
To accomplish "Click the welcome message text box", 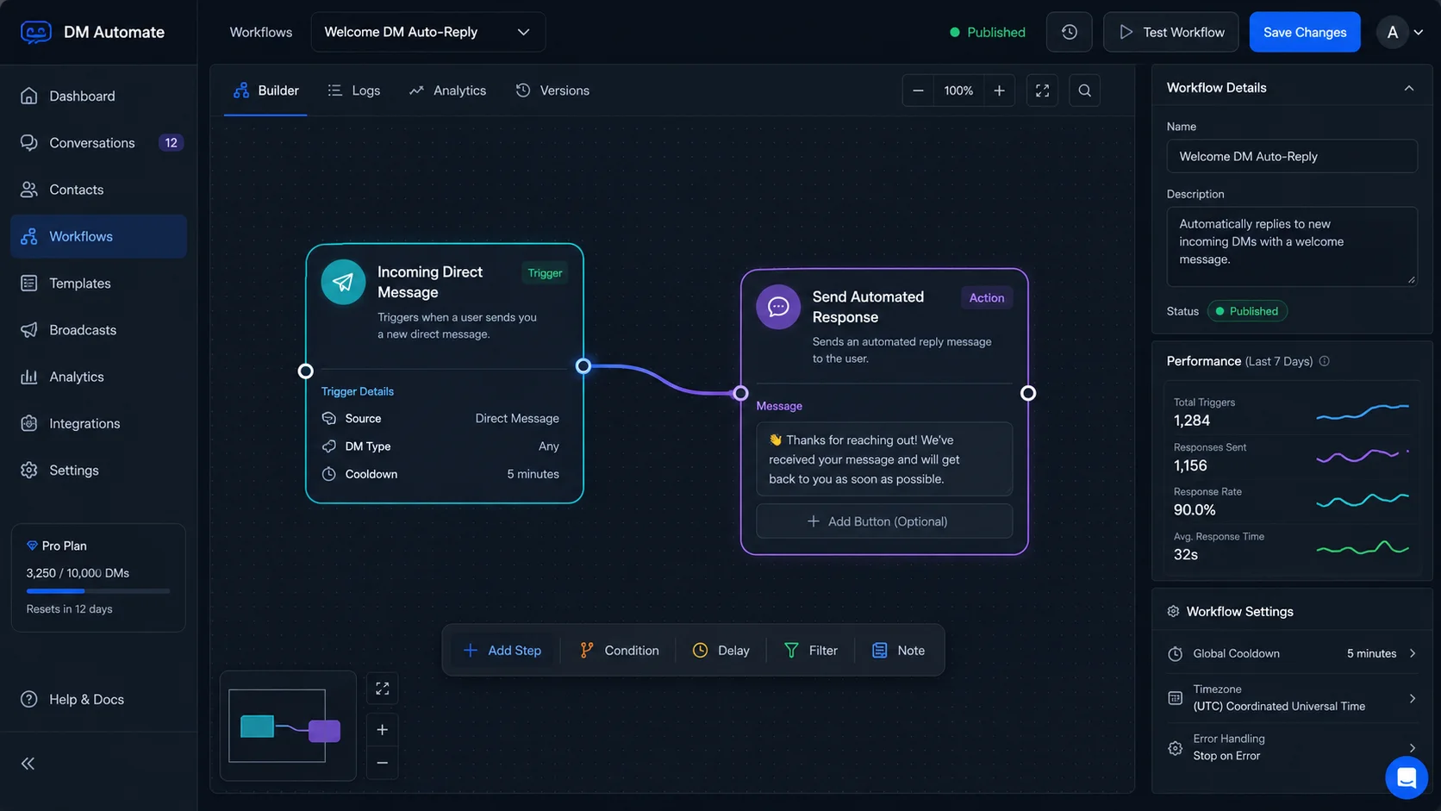I will tap(884, 459).
